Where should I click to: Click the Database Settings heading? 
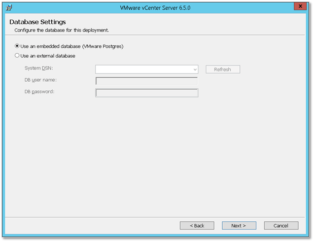(x=38, y=22)
